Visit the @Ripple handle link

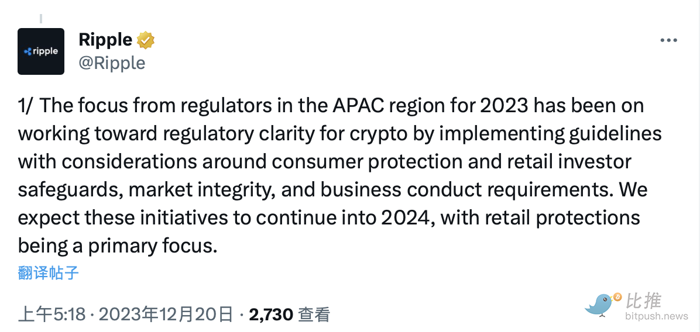point(112,63)
